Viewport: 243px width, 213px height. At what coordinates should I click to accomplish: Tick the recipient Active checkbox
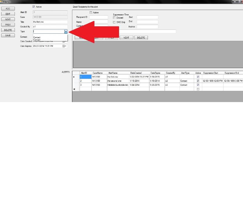pos(91,12)
